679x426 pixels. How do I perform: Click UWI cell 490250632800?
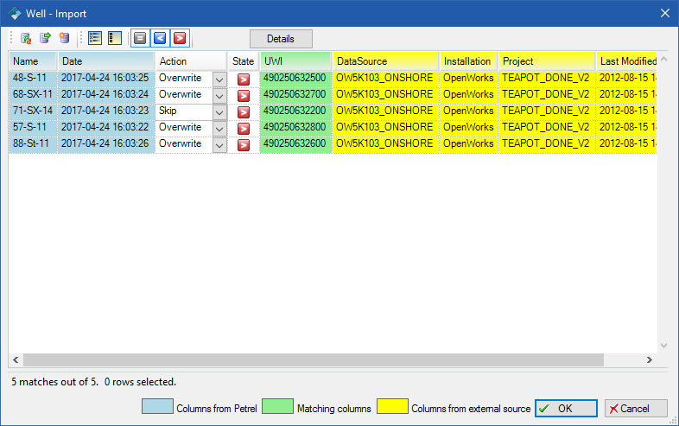pyautogui.click(x=295, y=127)
